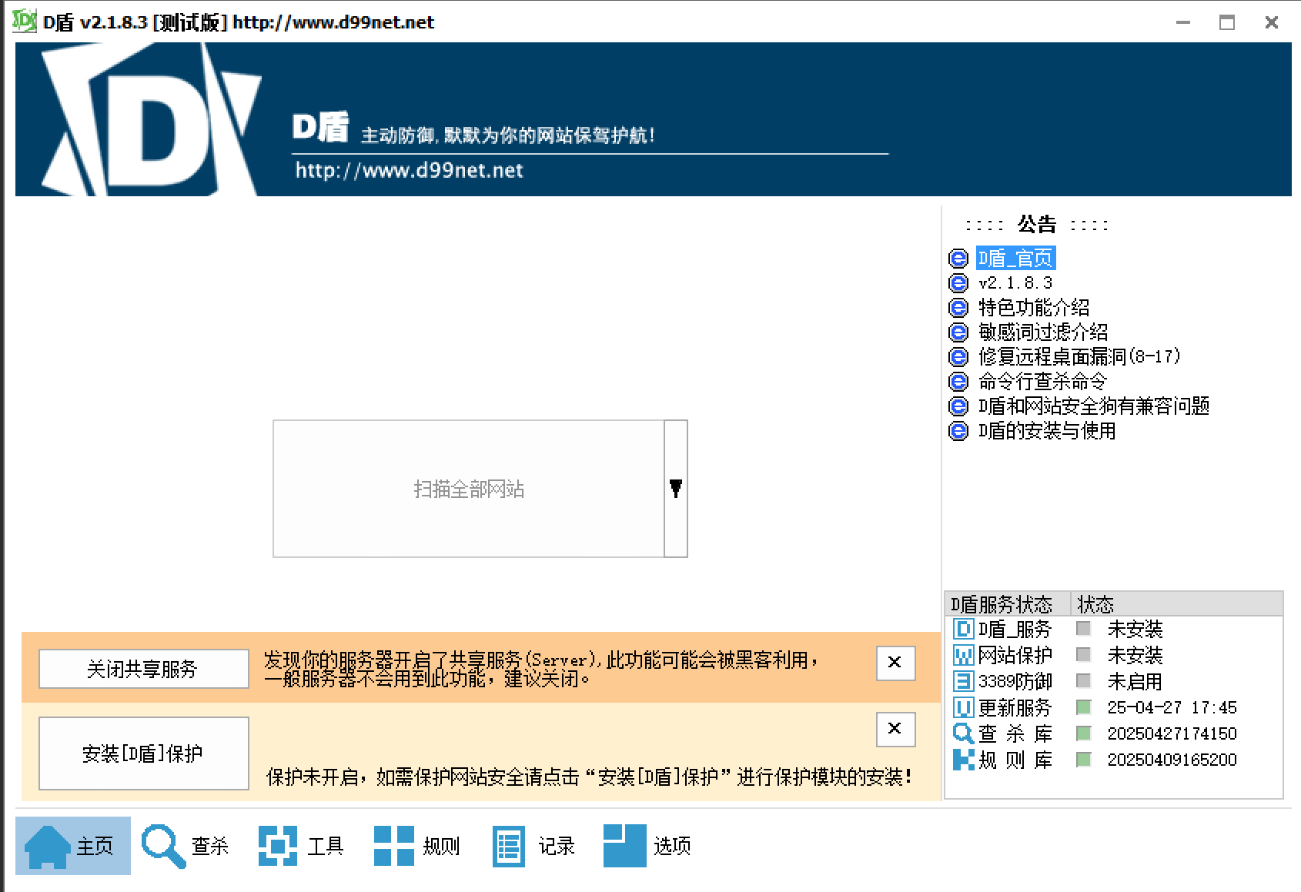This screenshot has height=892, width=1301.
Task: Click the 网站保护 status icon
Action: [x=963, y=656]
